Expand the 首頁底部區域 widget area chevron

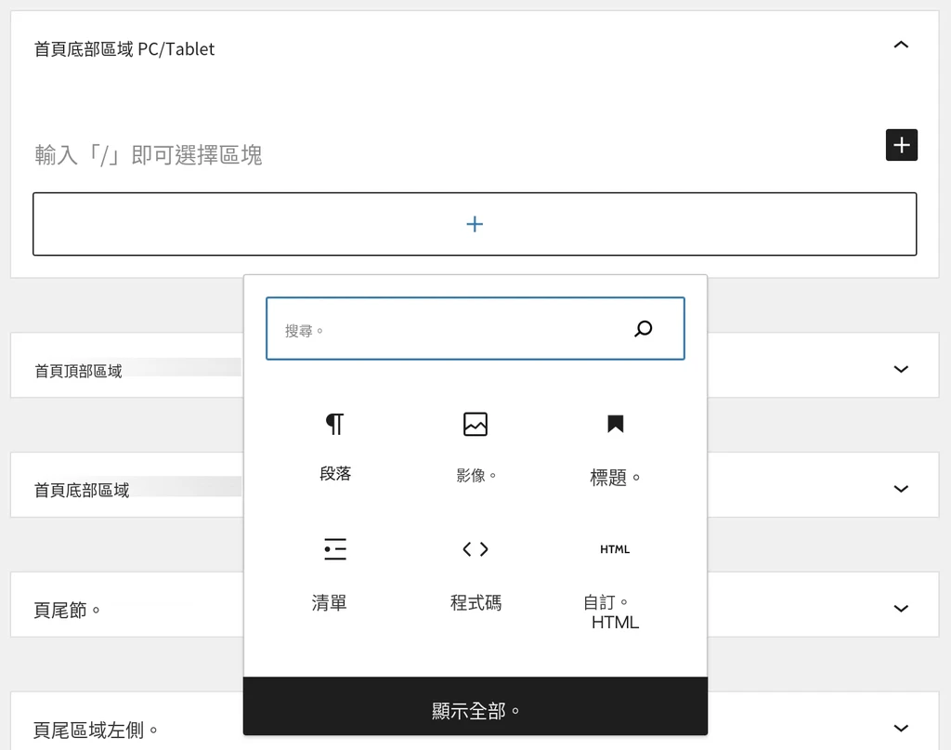[901, 489]
